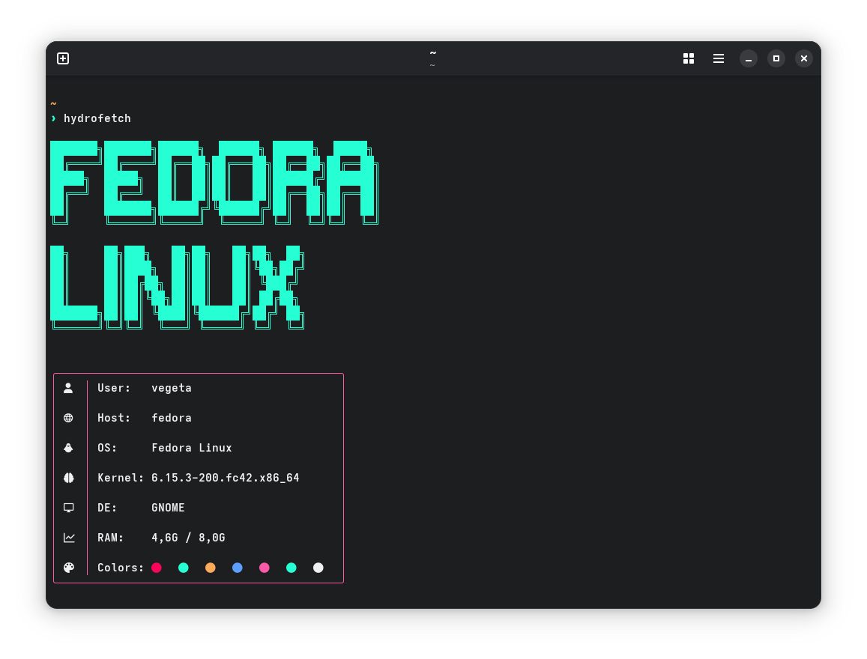
Task: Click the chart icon beside RAM
Action: 69,538
